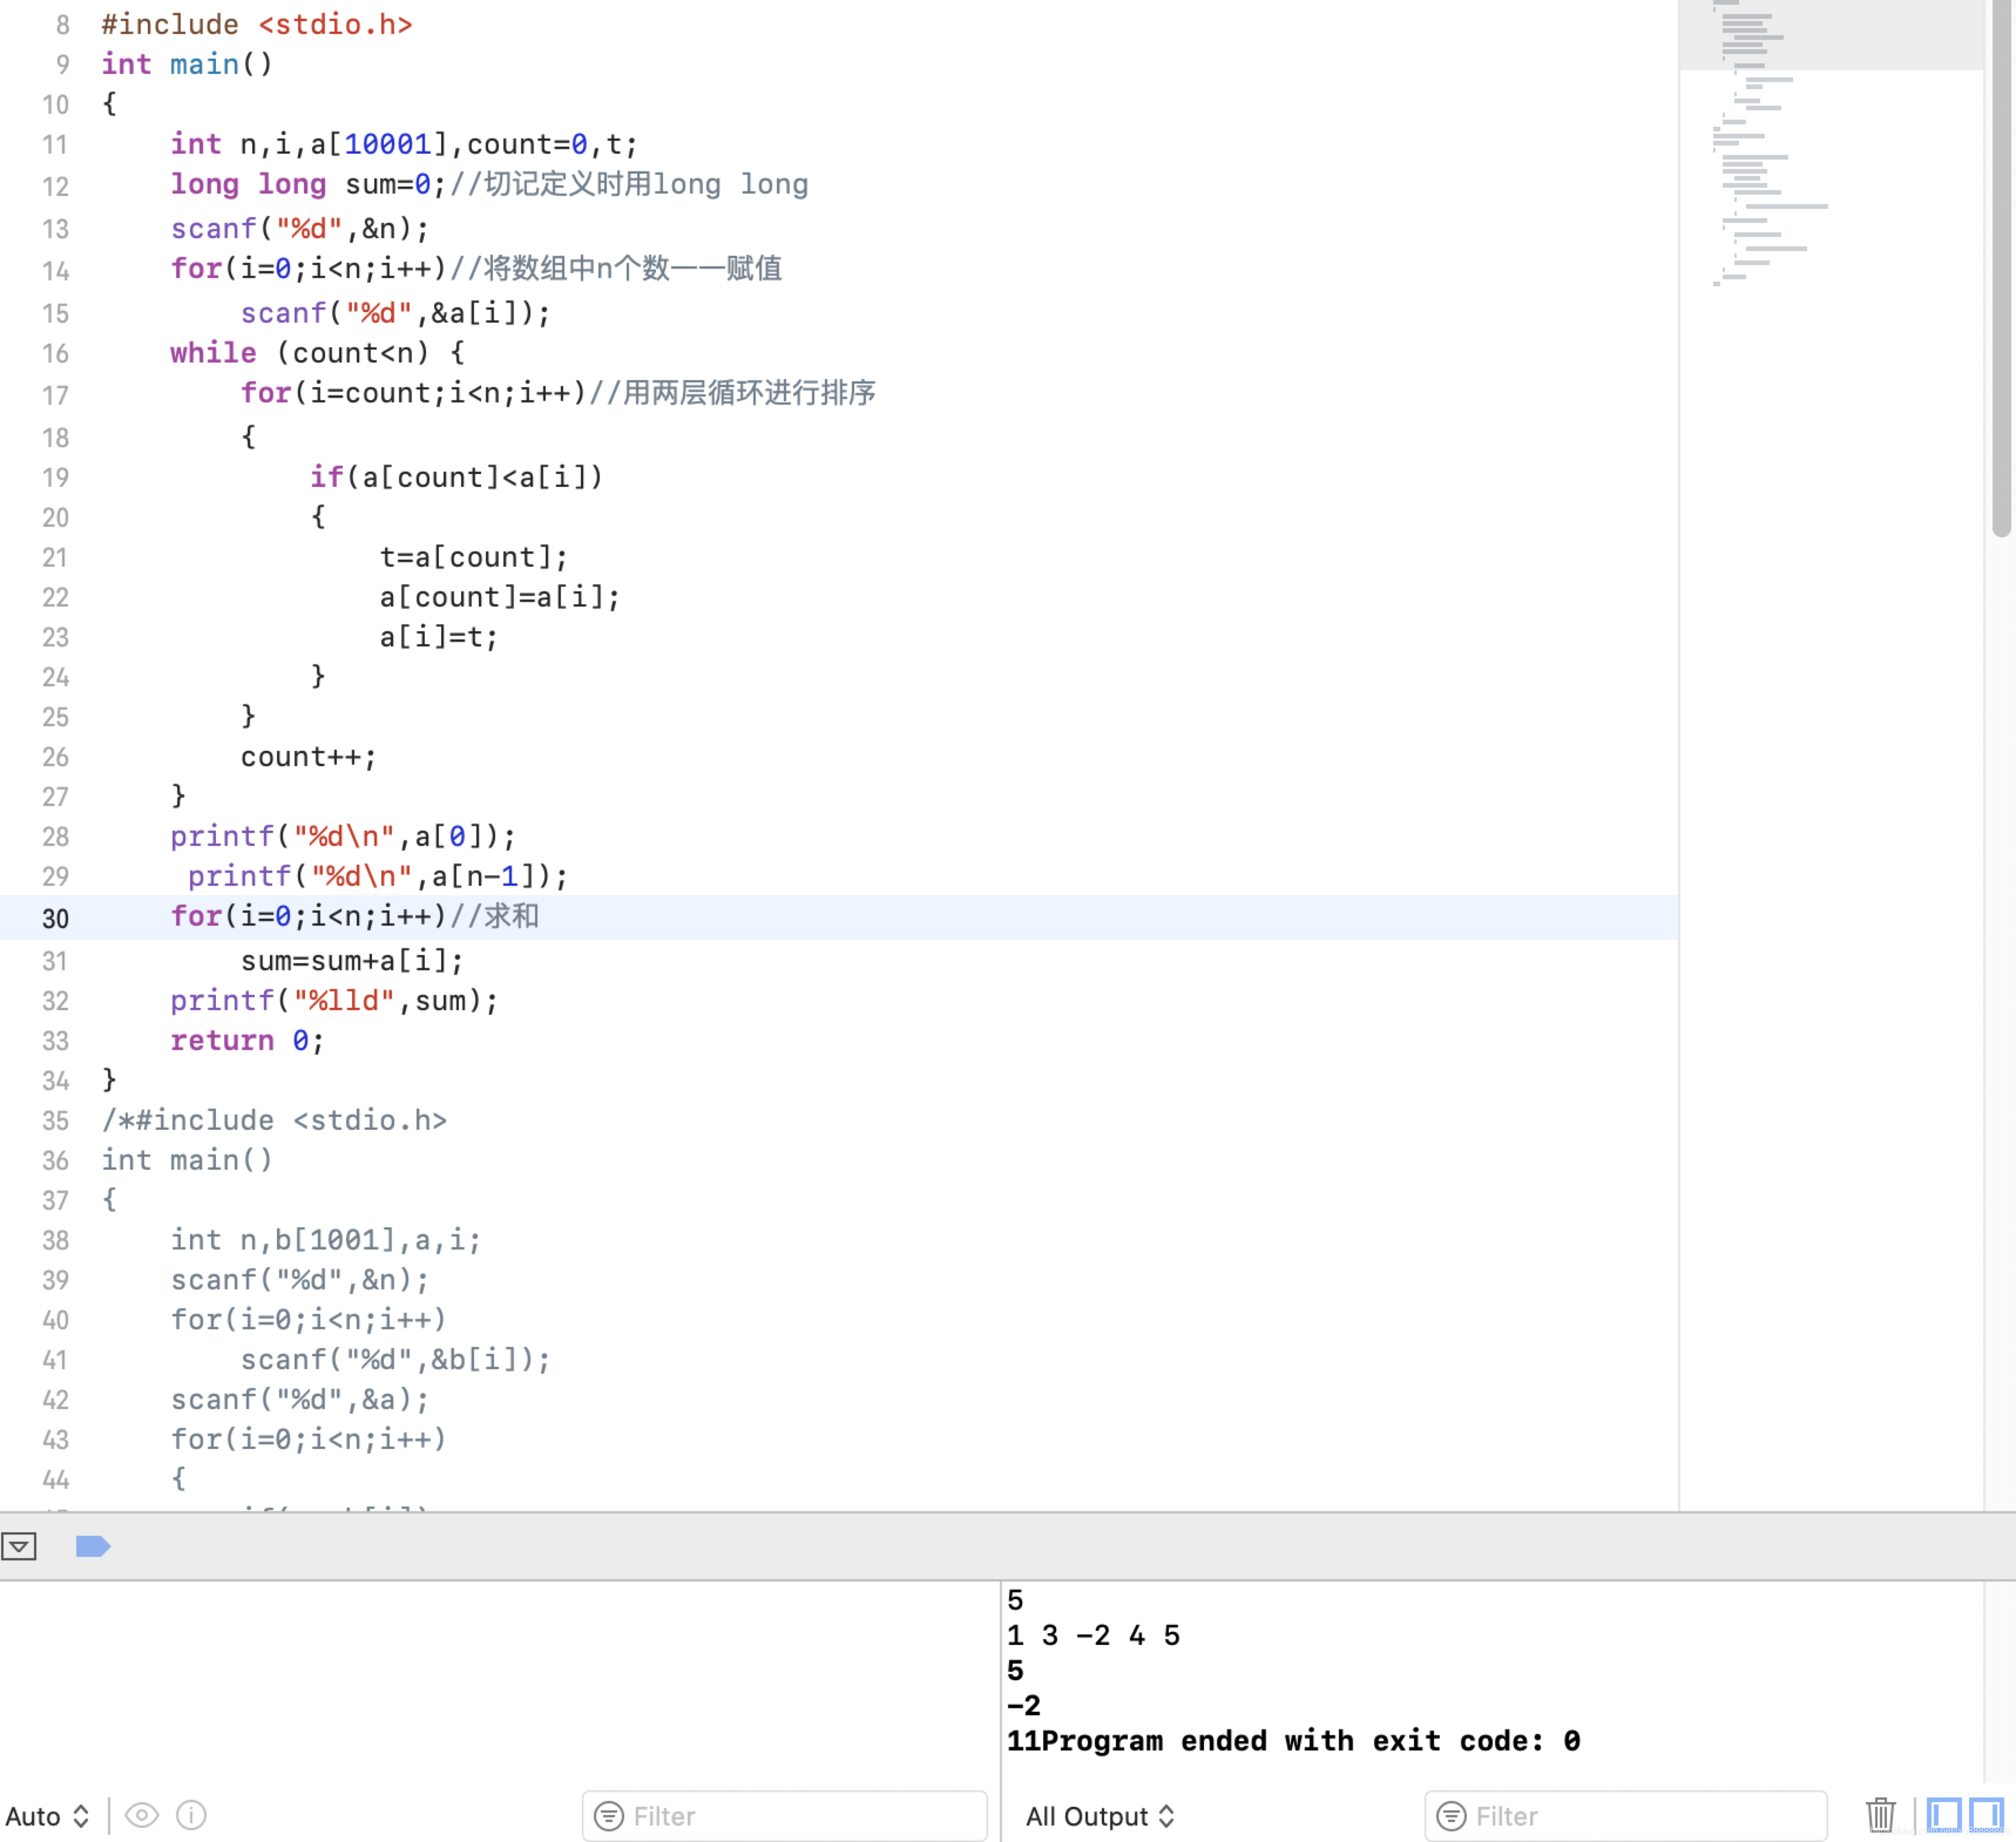Click 'int n,b[1001],a,i;' commented line

(x=326, y=1240)
